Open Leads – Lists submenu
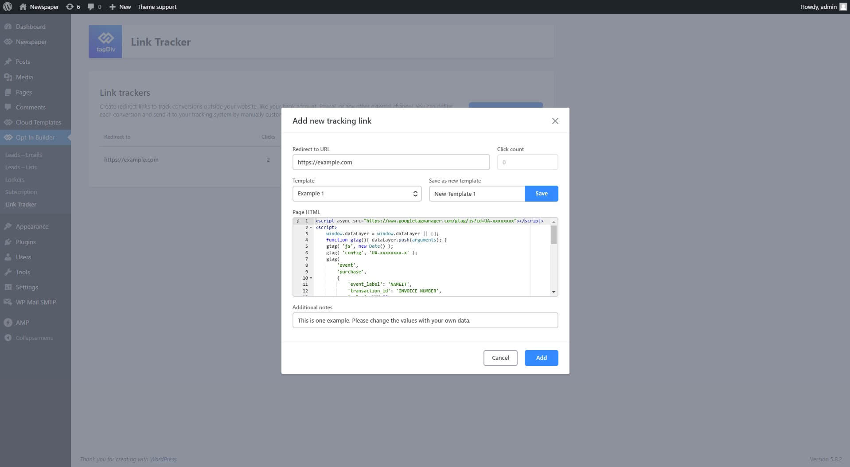Image resolution: width=850 pixels, height=467 pixels. pos(21,167)
